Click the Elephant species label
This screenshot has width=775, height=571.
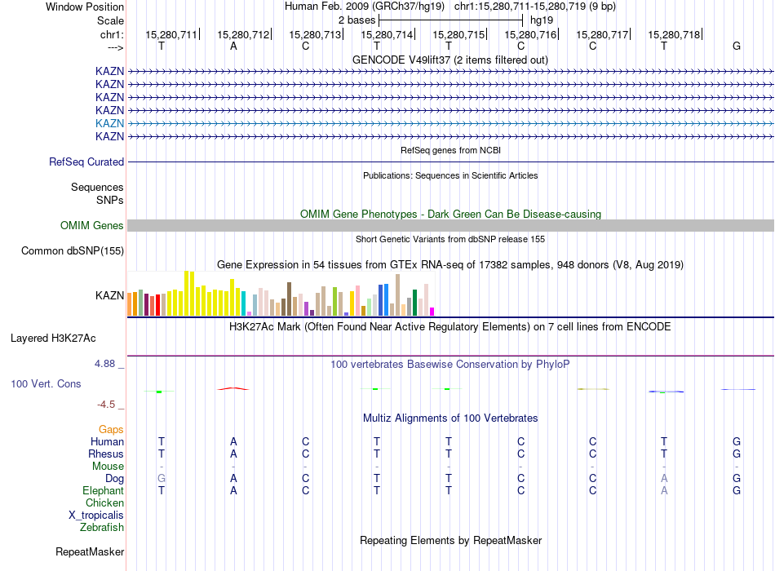[103, 491]
